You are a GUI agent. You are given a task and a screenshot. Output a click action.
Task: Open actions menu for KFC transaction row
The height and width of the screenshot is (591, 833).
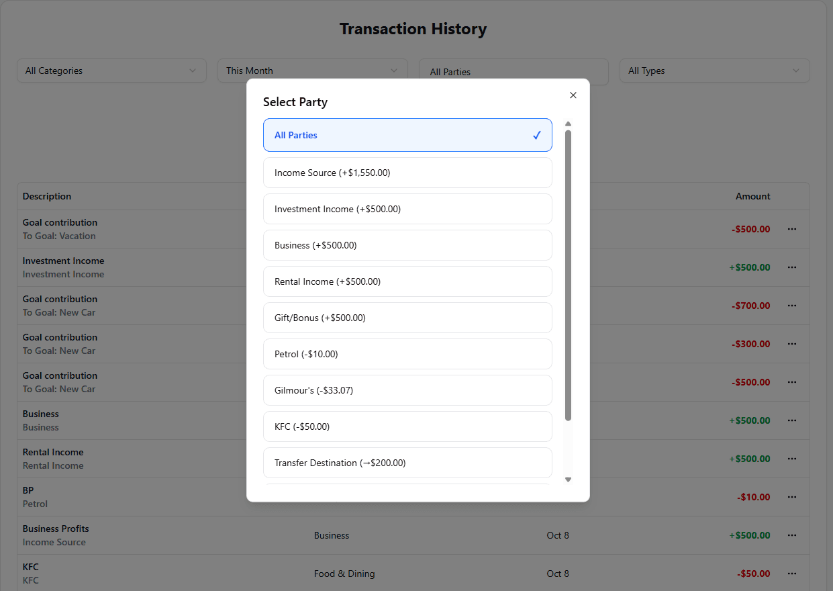[791, 574]
